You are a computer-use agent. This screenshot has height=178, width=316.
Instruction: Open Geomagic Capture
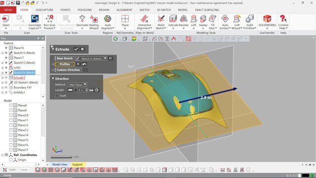tap(35, 22)
